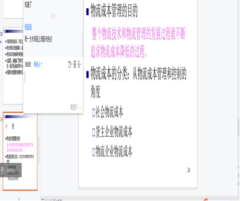The width and height of the screenshot is (240, 201).
Task: Click the round icon on gray overlay bar
Action: [x=2, y=170]
